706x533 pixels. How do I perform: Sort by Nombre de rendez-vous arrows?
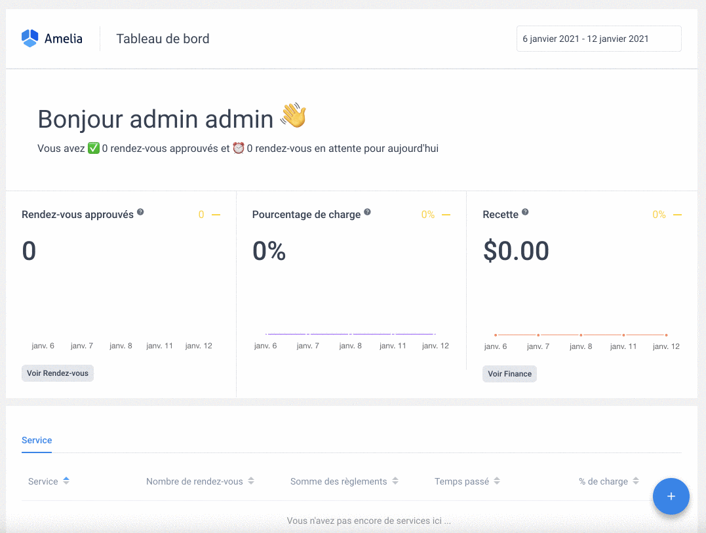(x=251, y=481)
